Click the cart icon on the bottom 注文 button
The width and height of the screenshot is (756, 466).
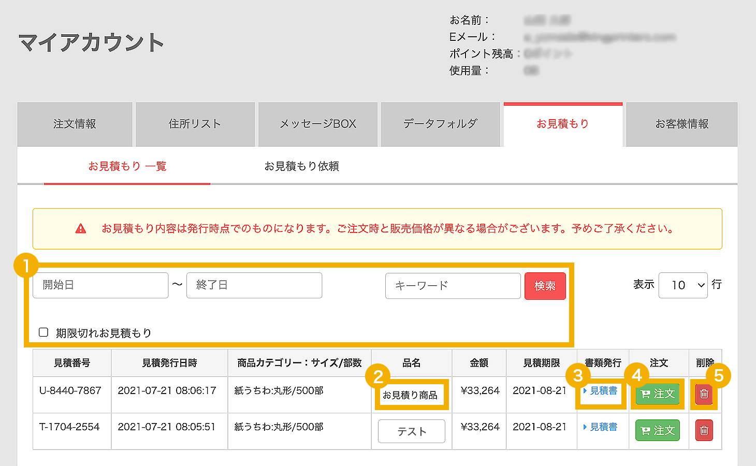646,430
